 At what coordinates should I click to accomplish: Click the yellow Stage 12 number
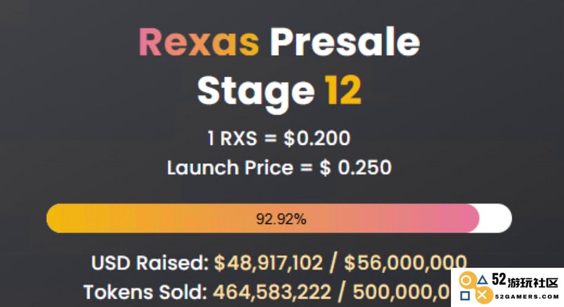343,90
